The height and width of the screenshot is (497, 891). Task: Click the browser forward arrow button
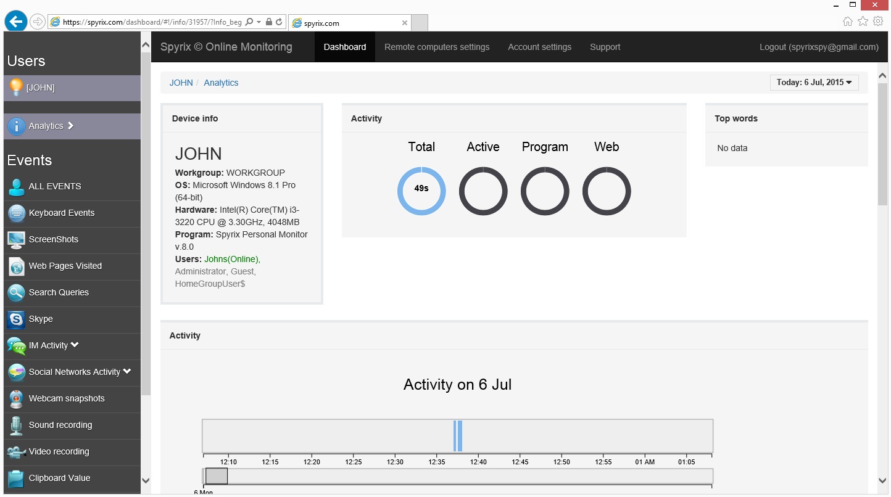pos(37,22)
